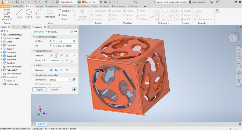Click the Home icon in the quick access toolbar
The width and height of the screenshot is (242, 130).
coord(36,2)
